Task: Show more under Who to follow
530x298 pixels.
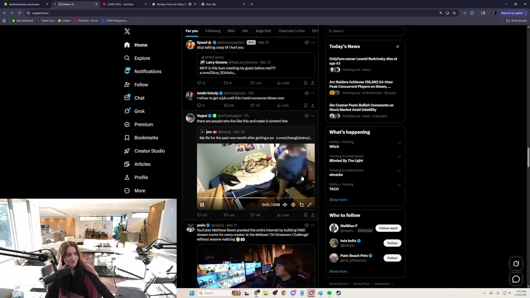Action: [x=338, y=271]
